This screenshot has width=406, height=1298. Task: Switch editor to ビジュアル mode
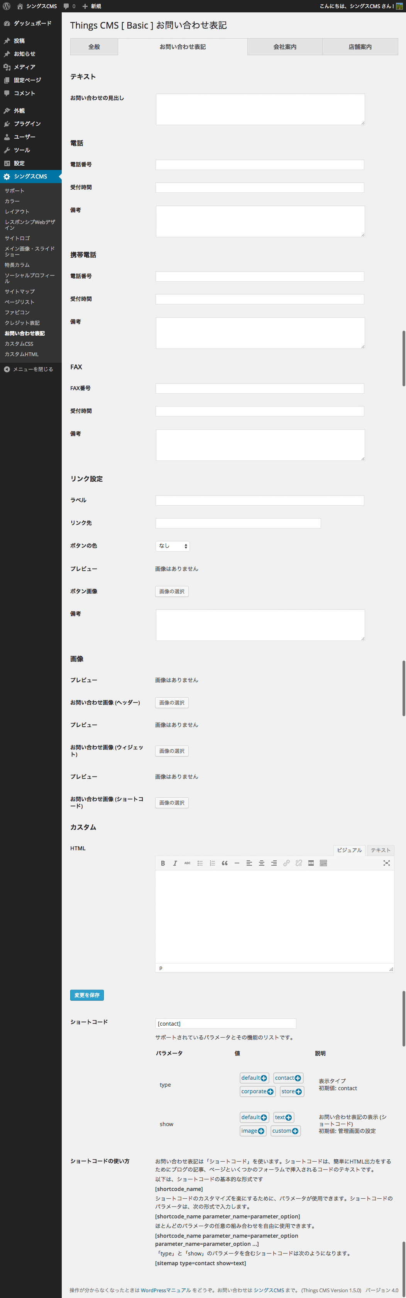(349, 850)
